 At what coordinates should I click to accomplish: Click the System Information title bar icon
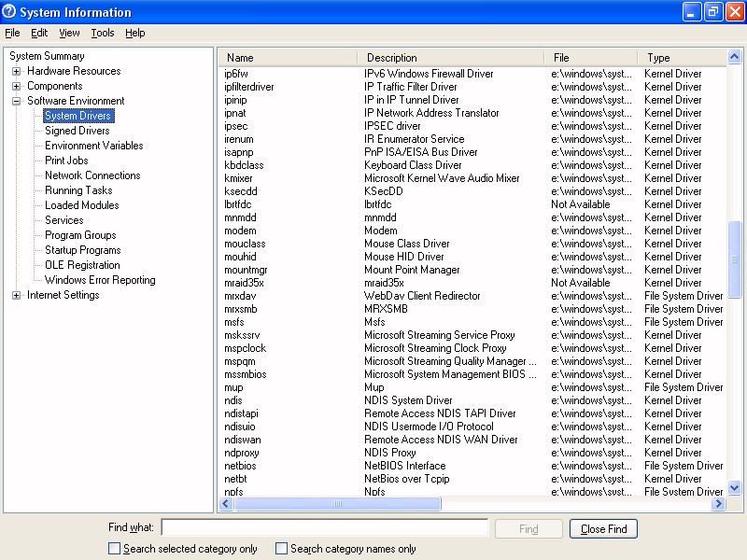coord(9,12)
